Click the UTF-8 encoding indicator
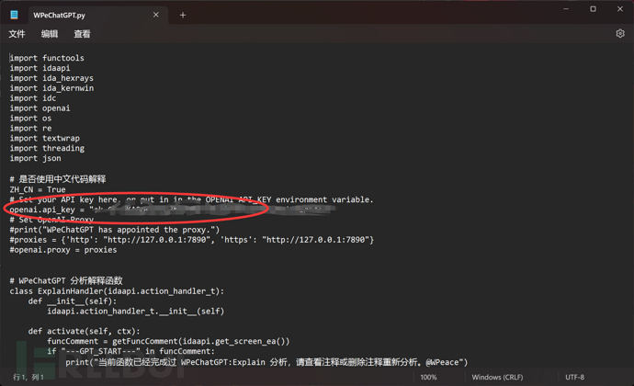This screenshot has width=634, height=386. tap(574, 378)
